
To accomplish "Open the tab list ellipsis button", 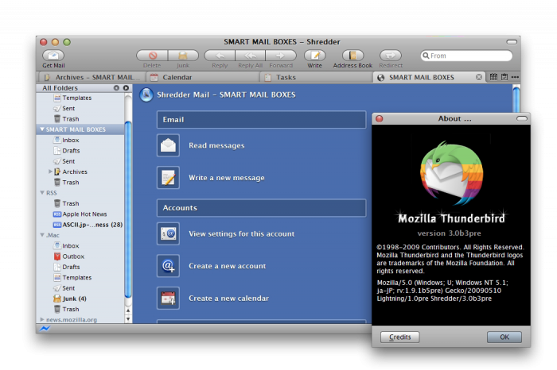I will tap(515, 77).
